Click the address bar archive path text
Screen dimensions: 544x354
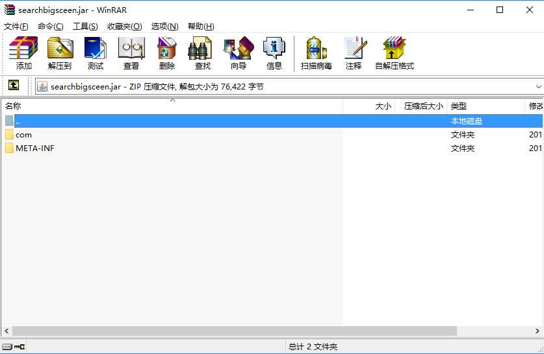(157, 86)
